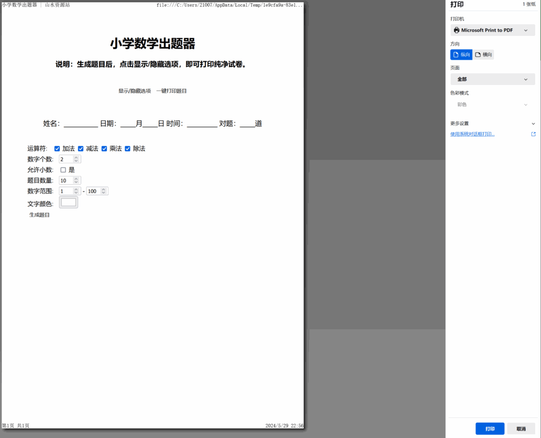Open the 页面 dropdown showing 全部

(x=492, y=79)
